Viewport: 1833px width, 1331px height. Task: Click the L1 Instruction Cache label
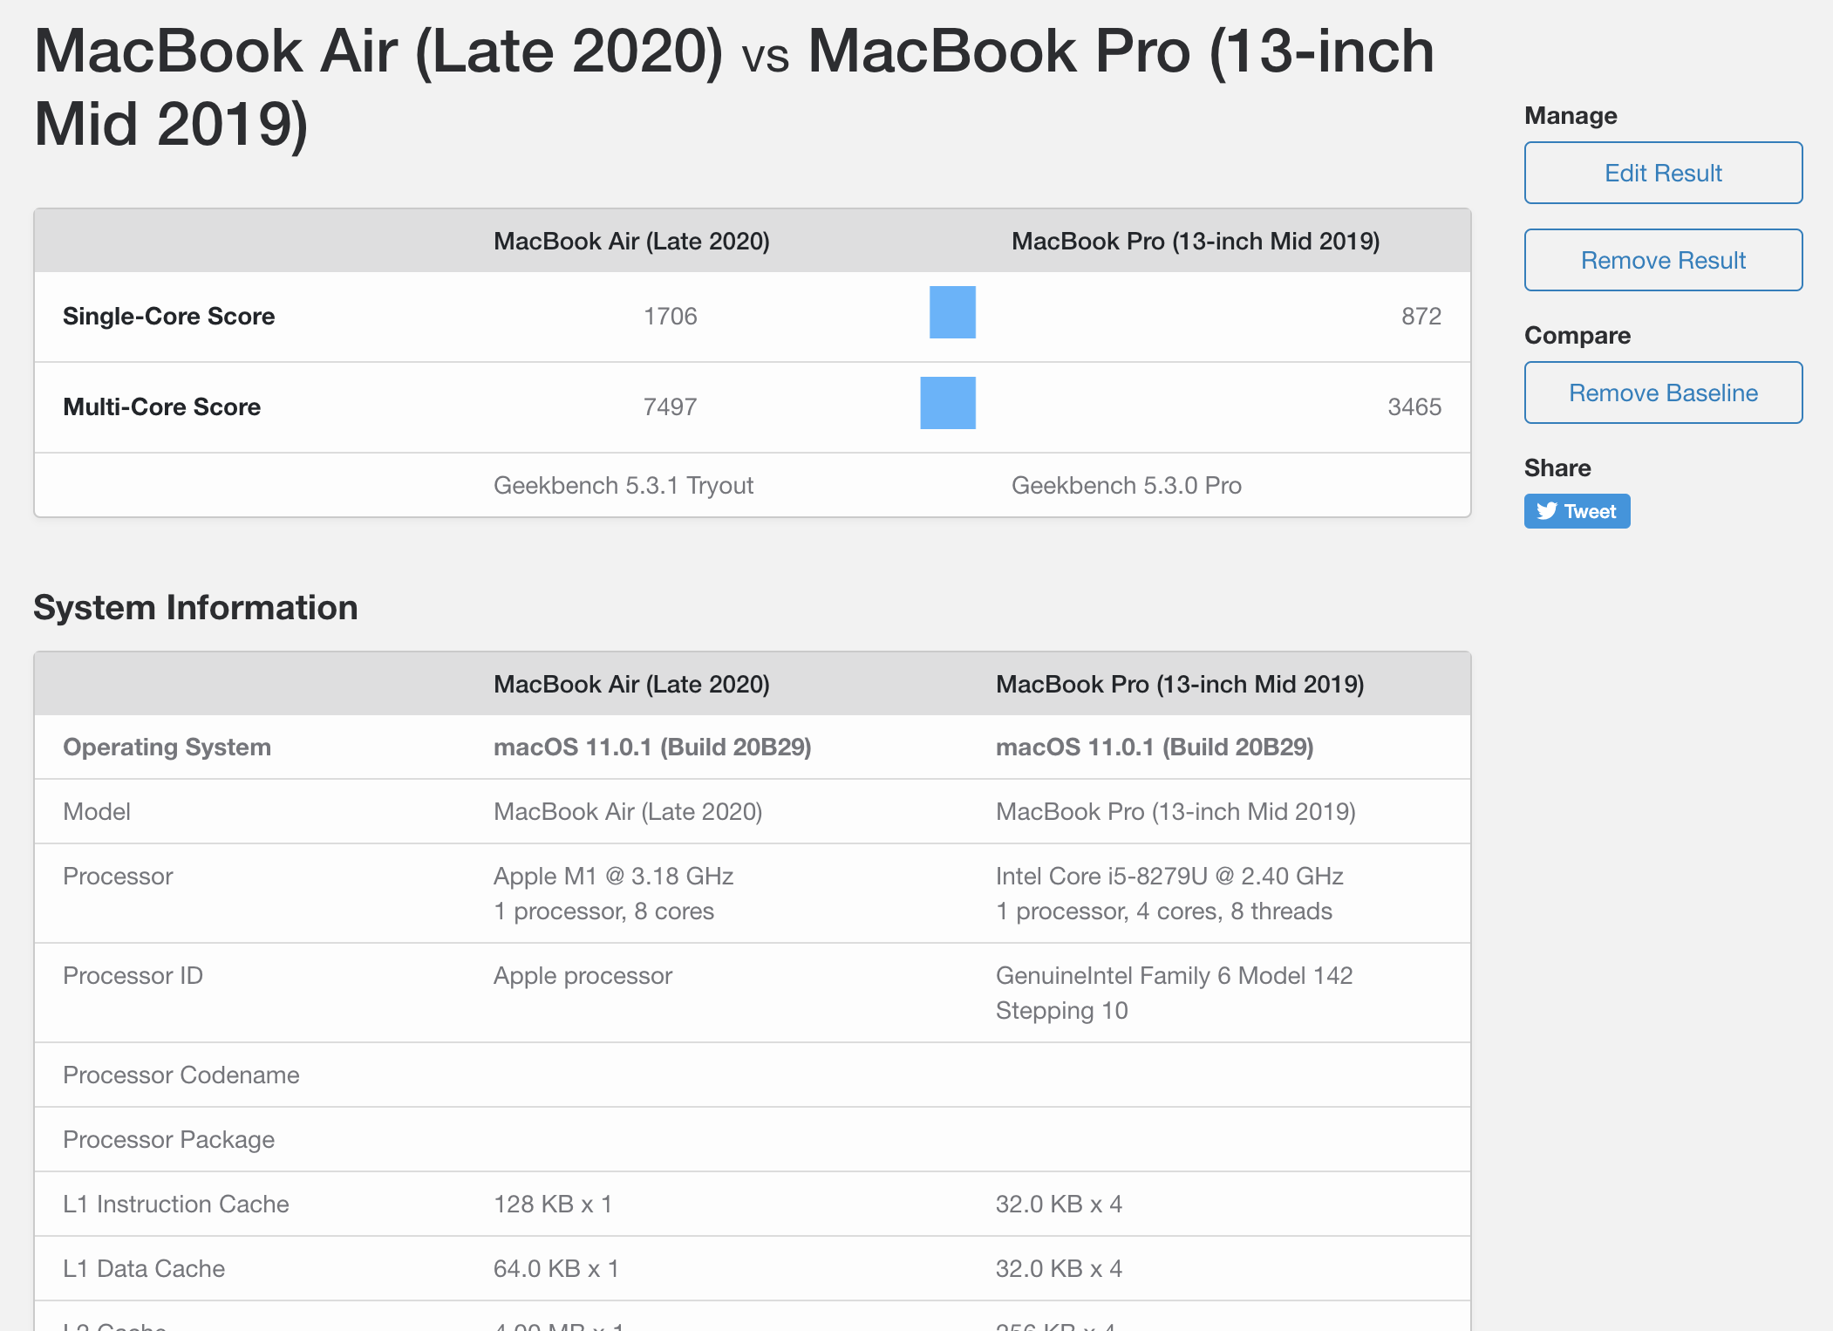click(175, 1205)
